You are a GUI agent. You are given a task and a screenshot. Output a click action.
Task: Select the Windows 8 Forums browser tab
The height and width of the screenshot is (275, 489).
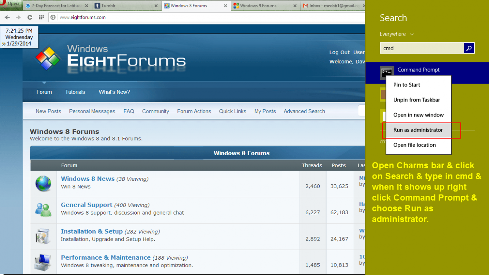(x=196, y=6)
